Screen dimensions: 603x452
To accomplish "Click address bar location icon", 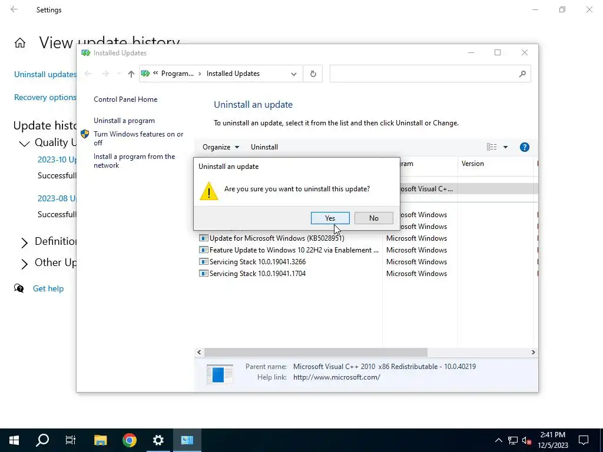I will pyautogui.click(x=145, y=74).
